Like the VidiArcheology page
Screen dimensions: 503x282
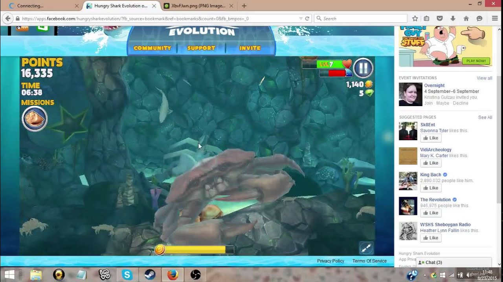(x=431, y=163)
